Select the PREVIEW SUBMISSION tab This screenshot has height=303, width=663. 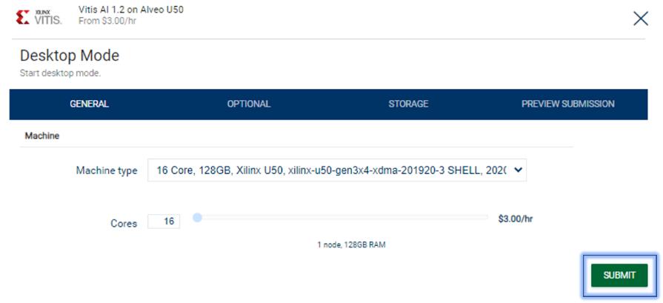tap(568, 104)
